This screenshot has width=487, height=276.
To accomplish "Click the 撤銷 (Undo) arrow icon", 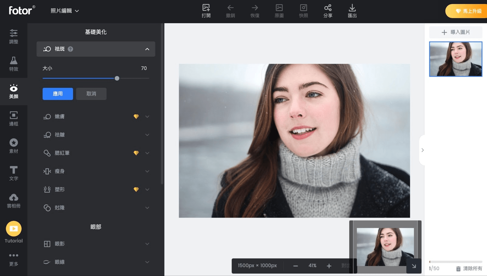I will coord(230,11).
